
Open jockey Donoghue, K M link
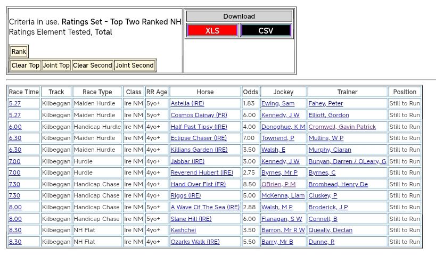(x=283, y=127)
